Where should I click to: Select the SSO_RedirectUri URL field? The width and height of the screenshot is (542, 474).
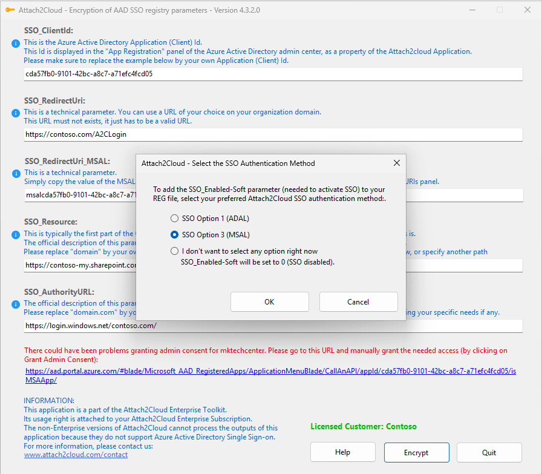point(271,134)
